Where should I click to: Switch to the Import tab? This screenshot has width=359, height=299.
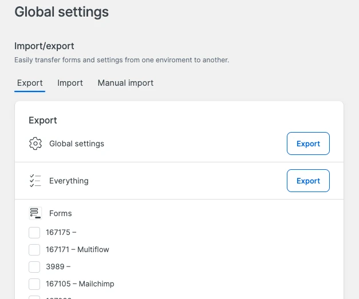(70, 83)
